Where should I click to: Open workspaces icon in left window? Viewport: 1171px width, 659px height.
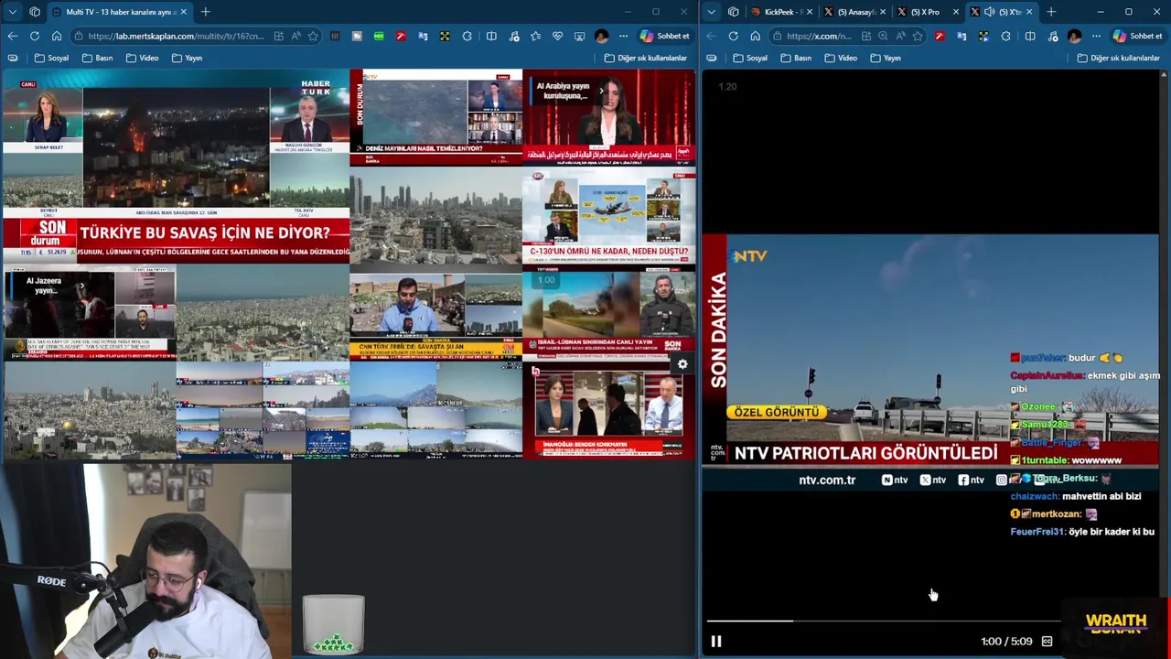(x=35, y=12)
